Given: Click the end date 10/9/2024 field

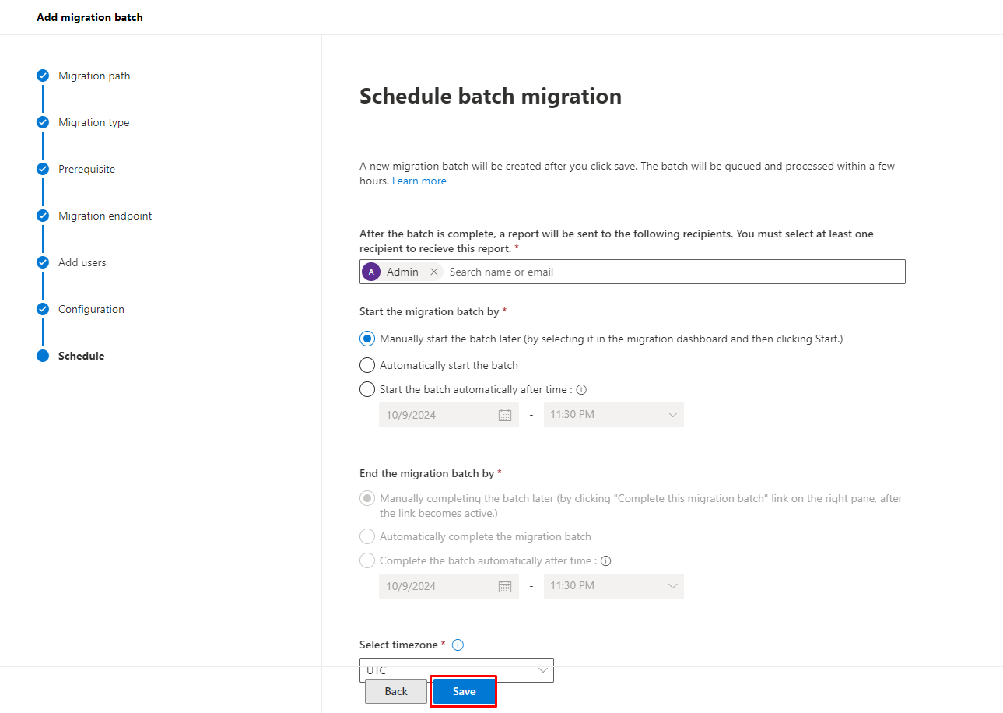Looking at the screenshot, I should click(x=449, y=586).
